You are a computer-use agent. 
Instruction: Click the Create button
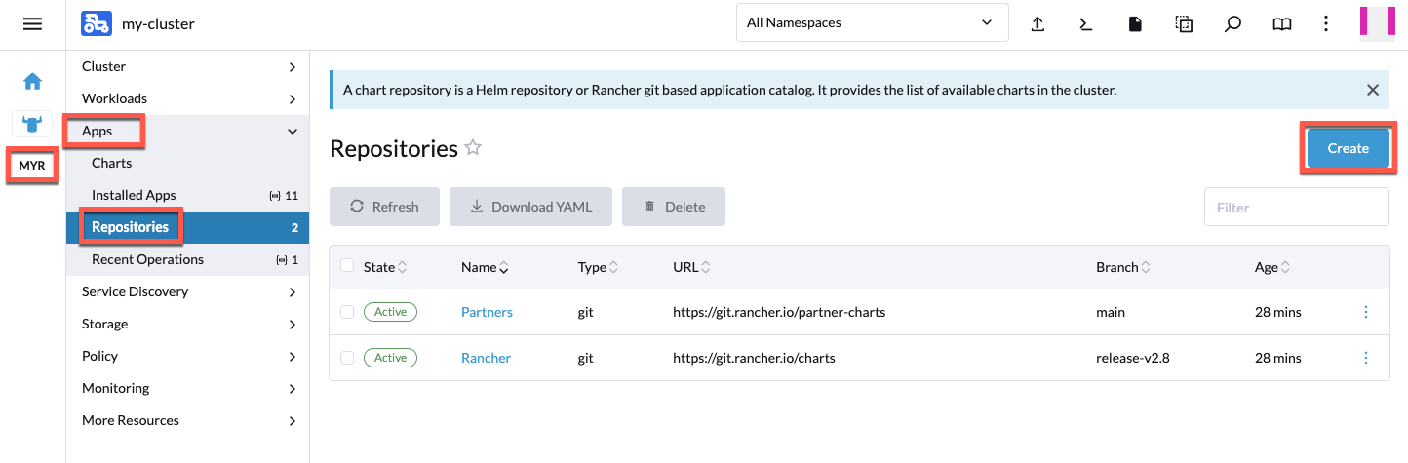[x=1349, y=148]
